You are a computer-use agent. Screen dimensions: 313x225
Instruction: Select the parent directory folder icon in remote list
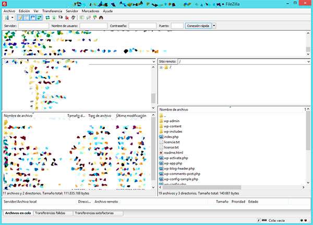pyautogui.click(x=161, y=116)
